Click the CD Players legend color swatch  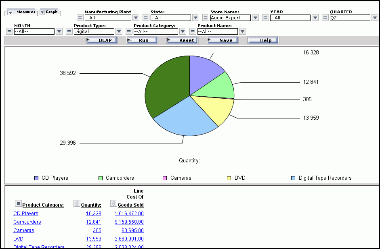click(36, 178)
